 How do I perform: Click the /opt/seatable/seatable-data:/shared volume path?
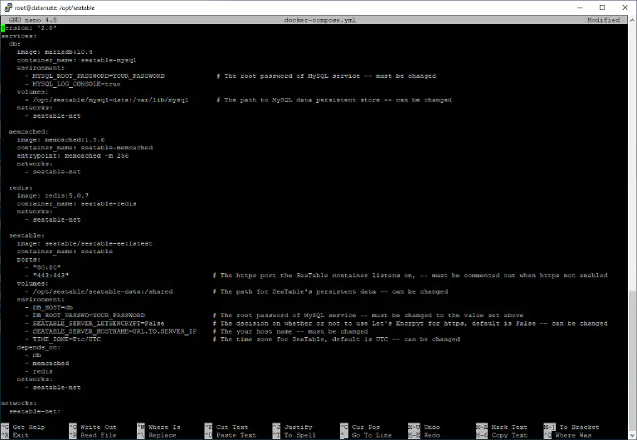coord(102,291)
